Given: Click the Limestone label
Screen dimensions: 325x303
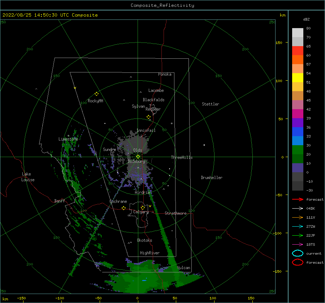Looking at the screenshot, I should click(x=68, y=139).
